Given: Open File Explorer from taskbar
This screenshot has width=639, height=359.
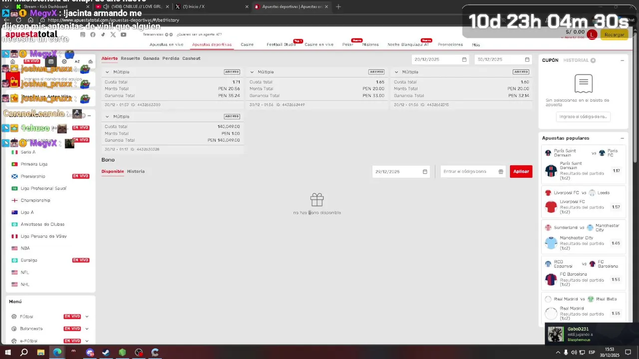Looking at the screenshot, I should [x=40, y=353].
